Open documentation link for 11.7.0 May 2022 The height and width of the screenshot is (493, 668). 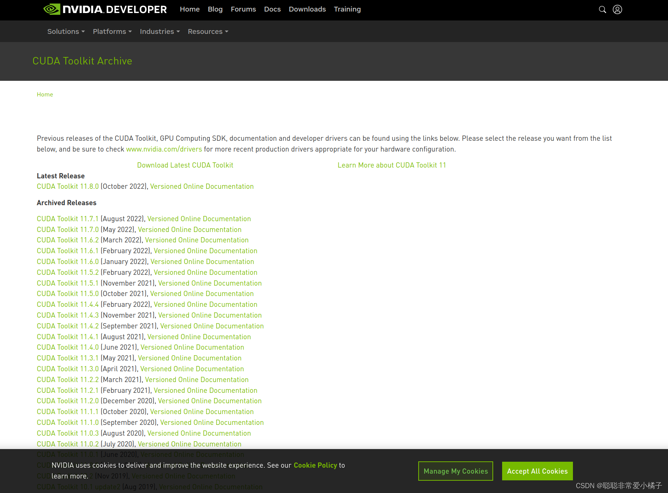[x=190, y=229]
